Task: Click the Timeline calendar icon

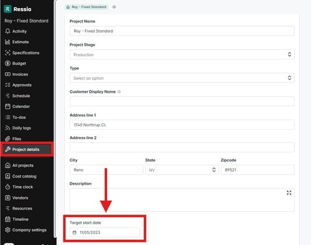Action: (7, 219)
